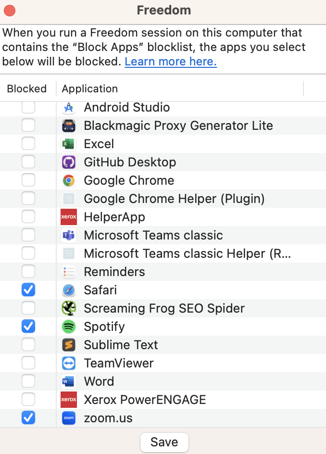Select the 'GitHub Desktop' name text

point(130,163)
